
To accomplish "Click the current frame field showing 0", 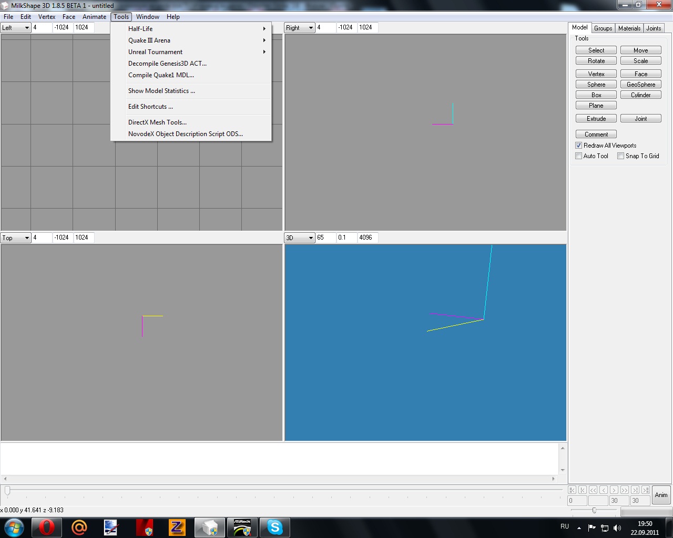I will tap(577, 501).
